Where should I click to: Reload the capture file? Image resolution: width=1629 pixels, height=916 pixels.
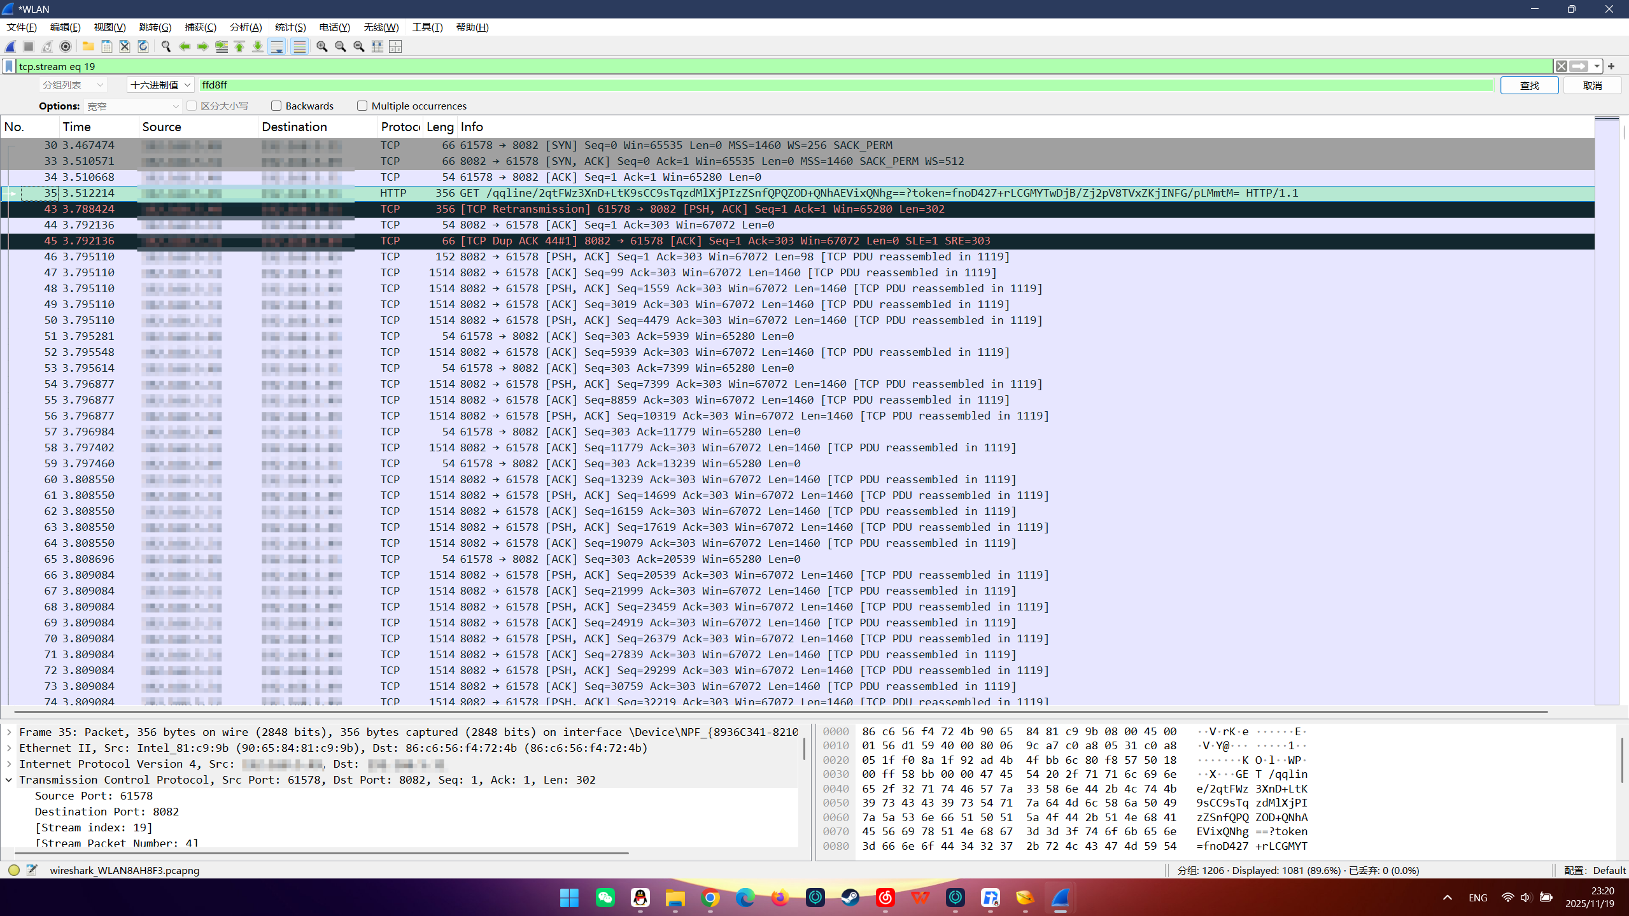click(142, 46)
